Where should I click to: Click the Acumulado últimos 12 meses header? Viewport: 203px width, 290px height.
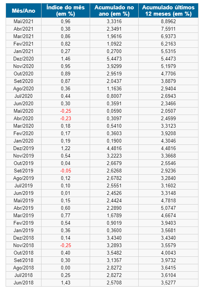pyautogui.click(x=168, y=10)
